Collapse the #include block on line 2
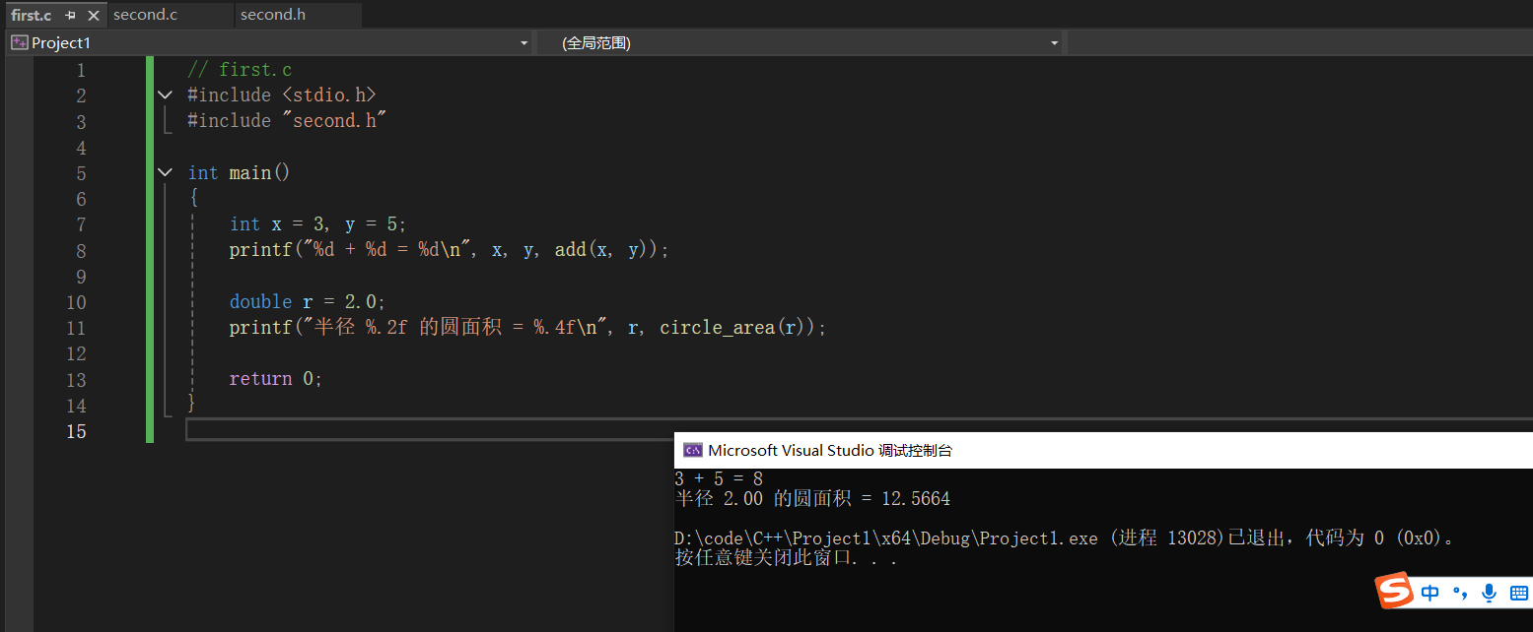Image resolution: width=1533 pixels, height=632 pixels. pos(166,95)
